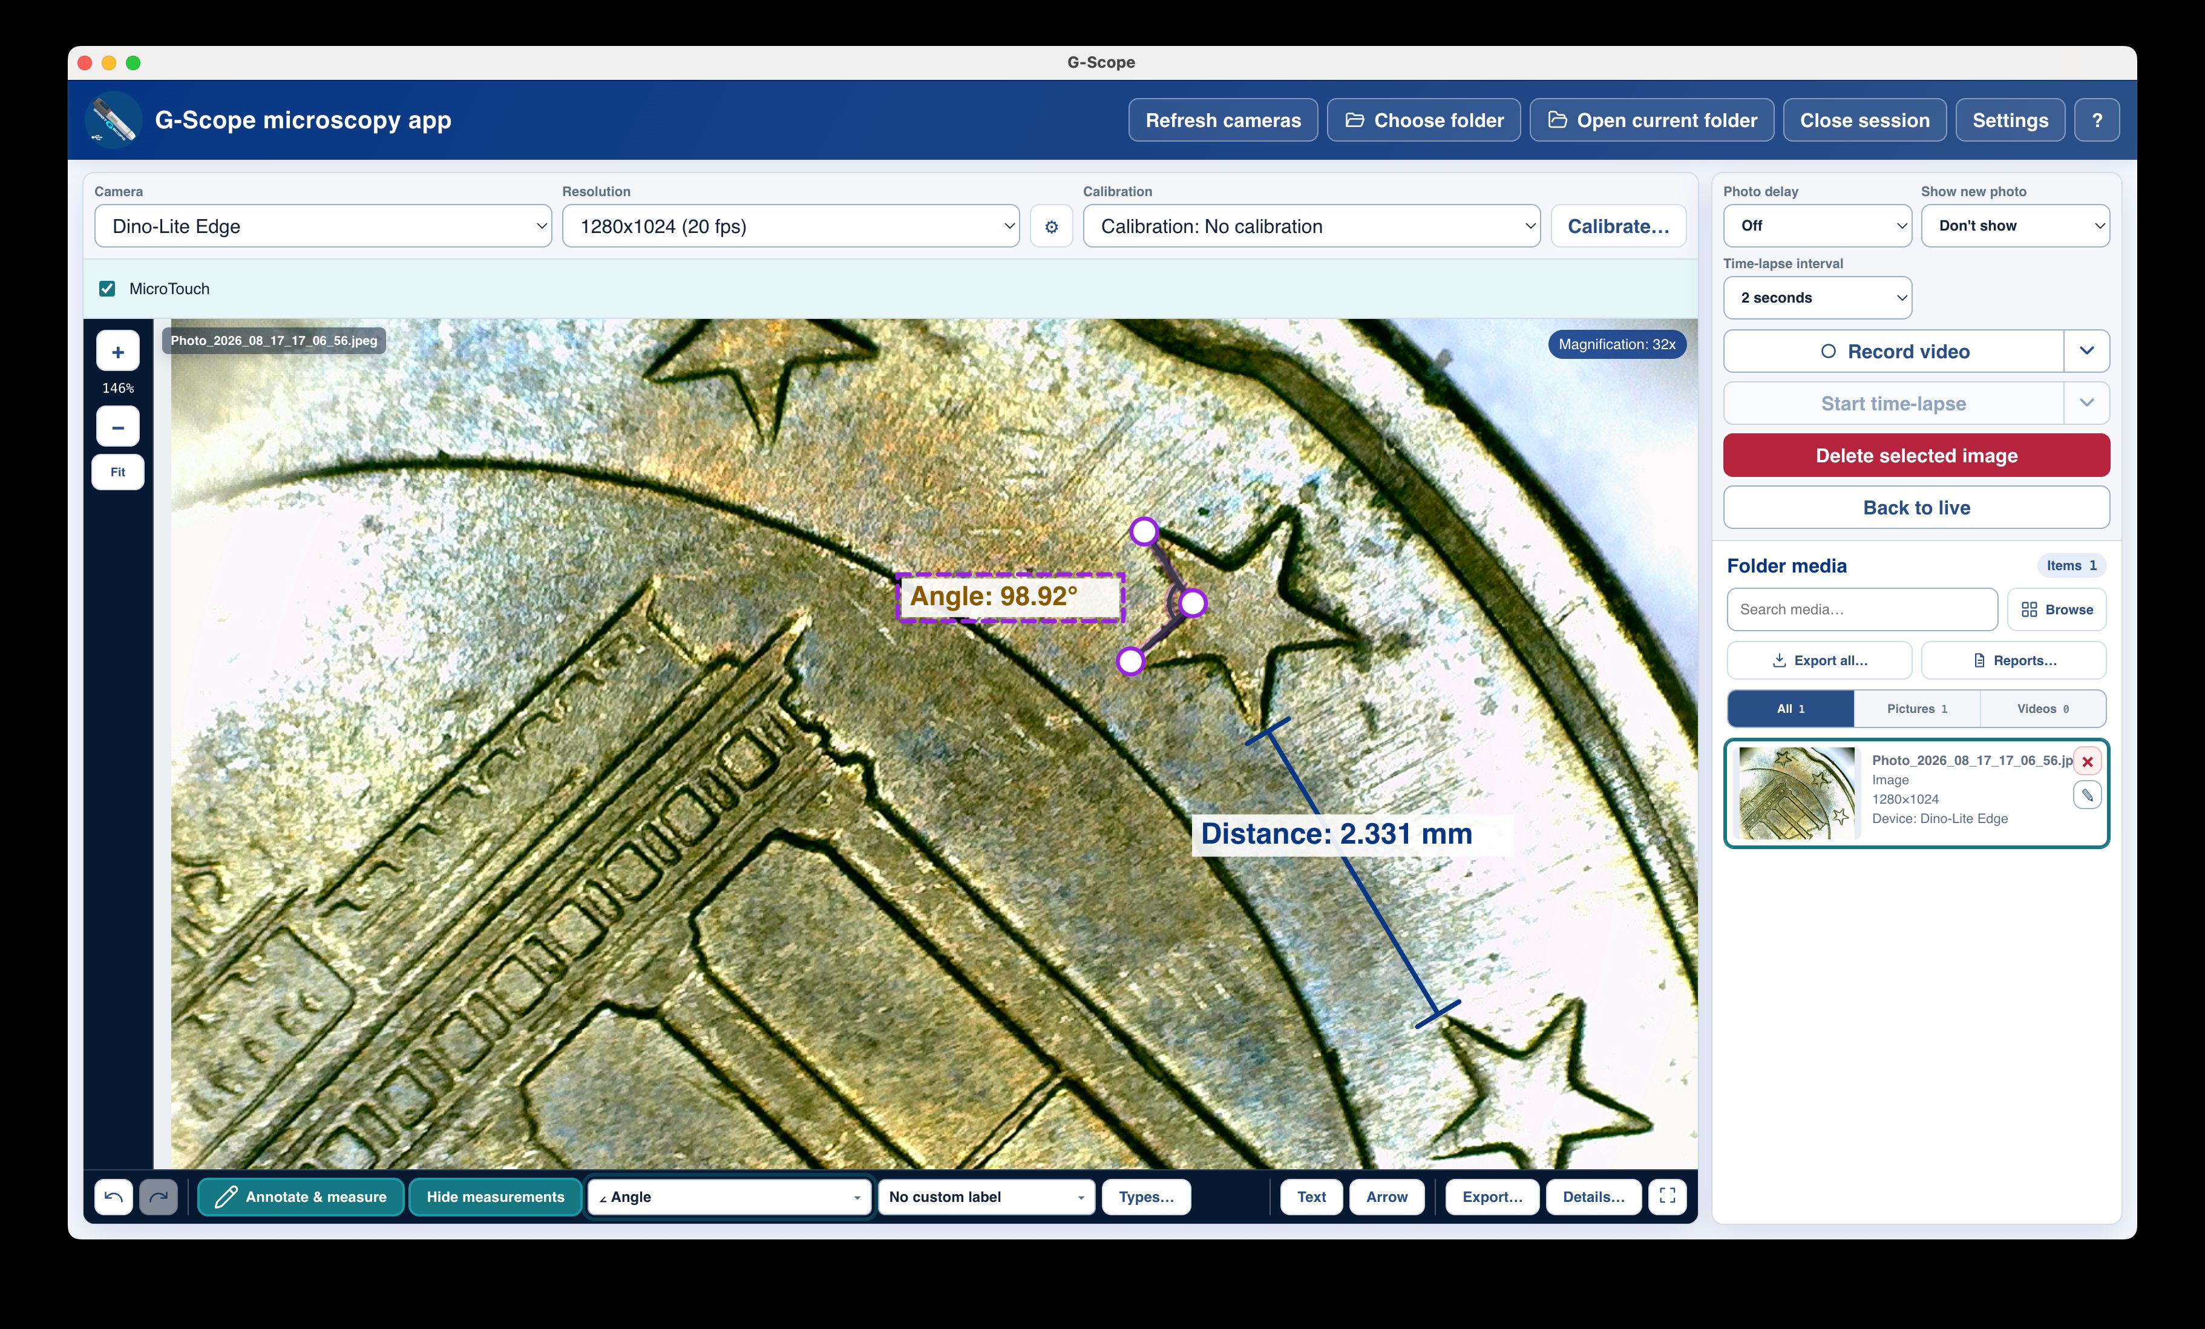The width and height of the screenshot is (2205, 1329).
Task: Open Reports... button
Action: pos(2014,660)
